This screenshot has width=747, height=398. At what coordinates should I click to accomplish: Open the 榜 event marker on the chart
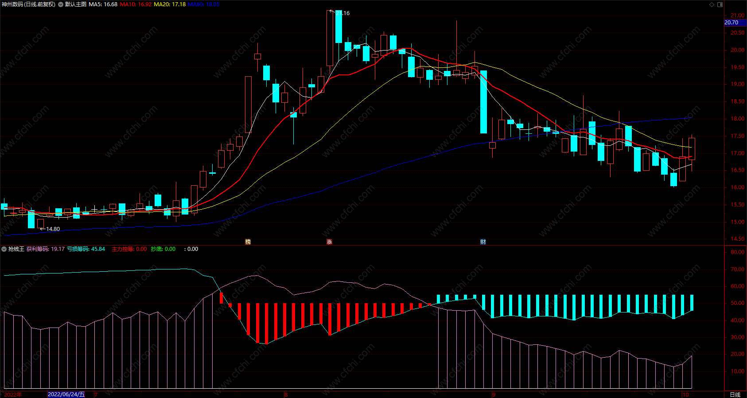click(x=248, y=242)
